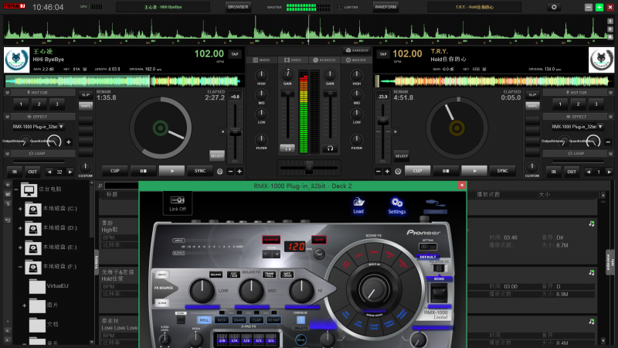Enable QUANTIZE on the RMX-1000
Image resolution: width=618 pixels, height=348 pixels.
pyautogui.click(x=271, y=239)
